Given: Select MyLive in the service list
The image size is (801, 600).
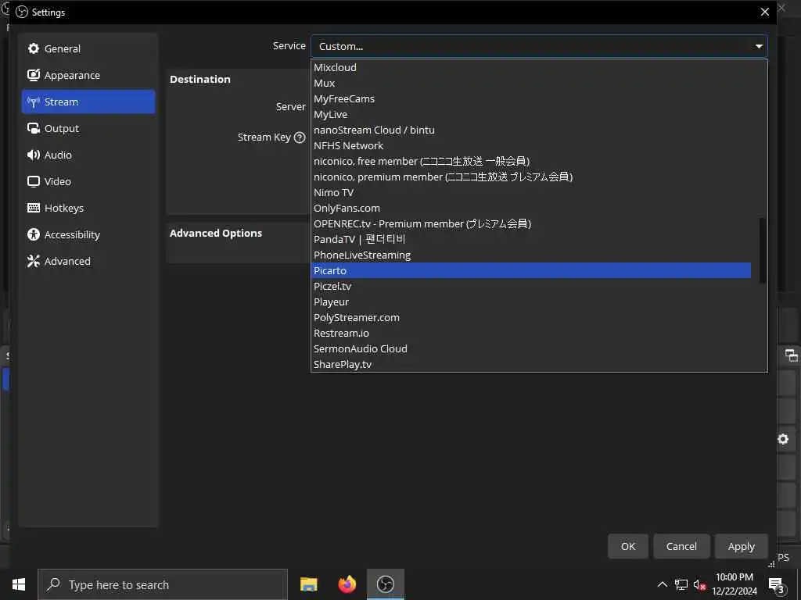Looking at the screenshot, I should coord(531,114).
